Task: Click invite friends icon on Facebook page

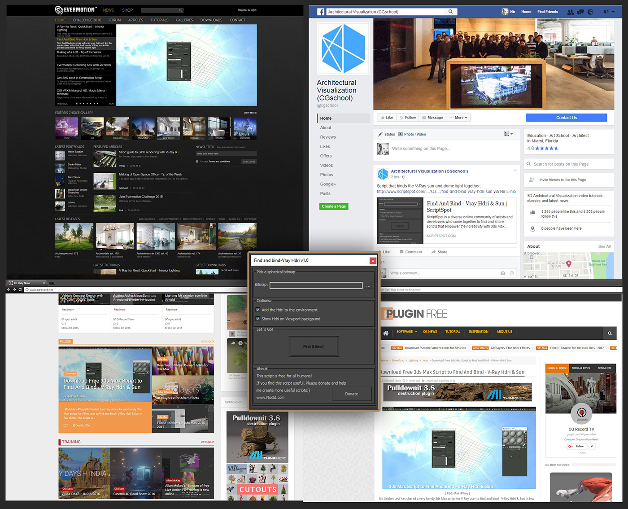Action: point(532,180)
